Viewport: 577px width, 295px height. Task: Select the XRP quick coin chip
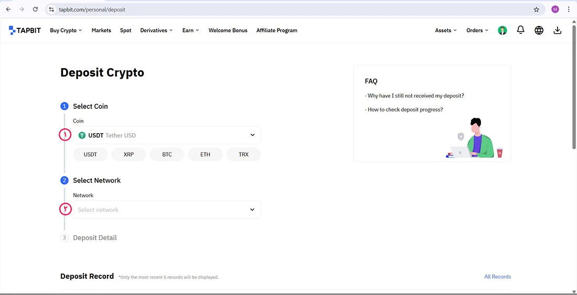click(x=129, y=155)
